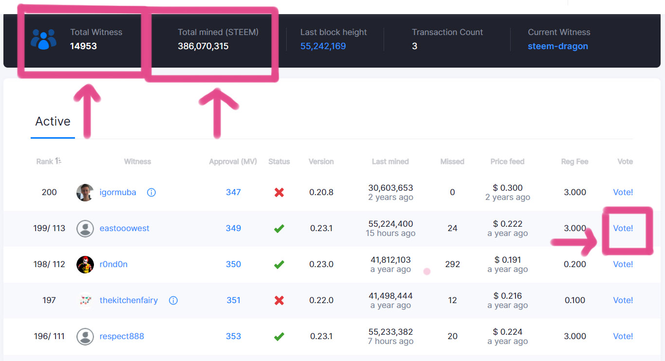The height and width of the screenshot is (361, 665).
Task: Click reg fee 0.200 cell
Action: pyautogui.click(x=575, y=265)
